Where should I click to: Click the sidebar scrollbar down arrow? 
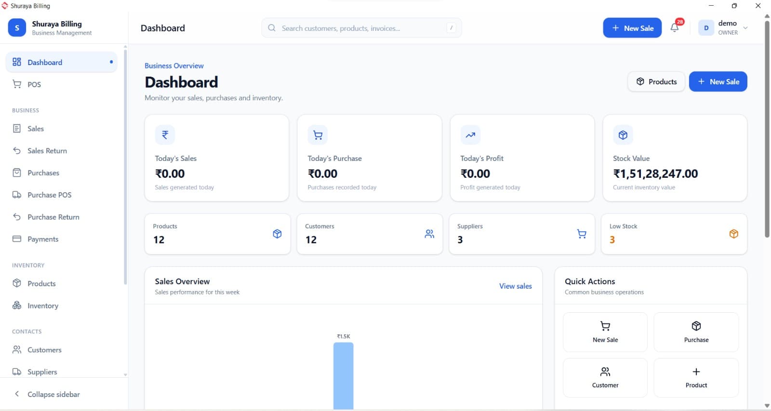pos(125,374)
